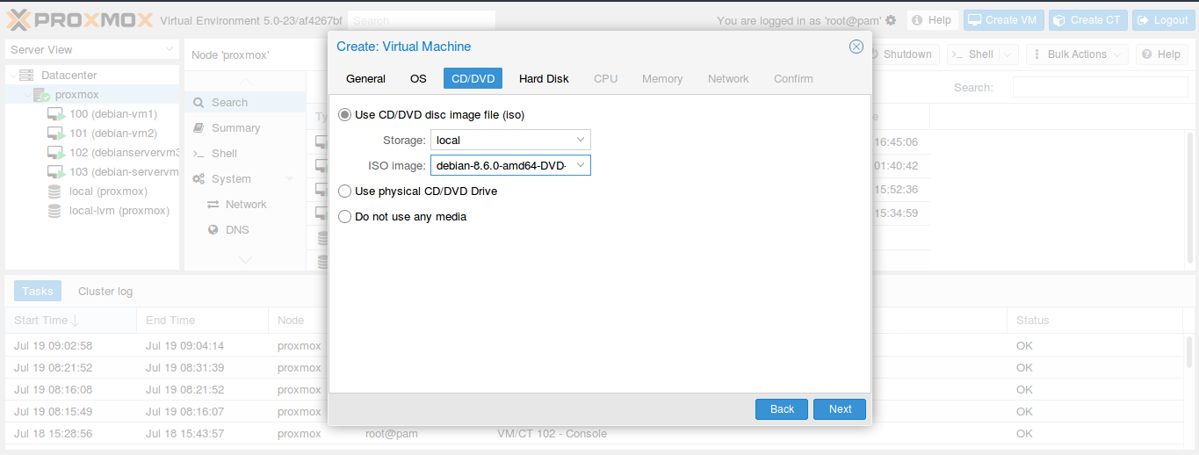
Task: Click monitor icon of VM 101
Action: [56, 134]
